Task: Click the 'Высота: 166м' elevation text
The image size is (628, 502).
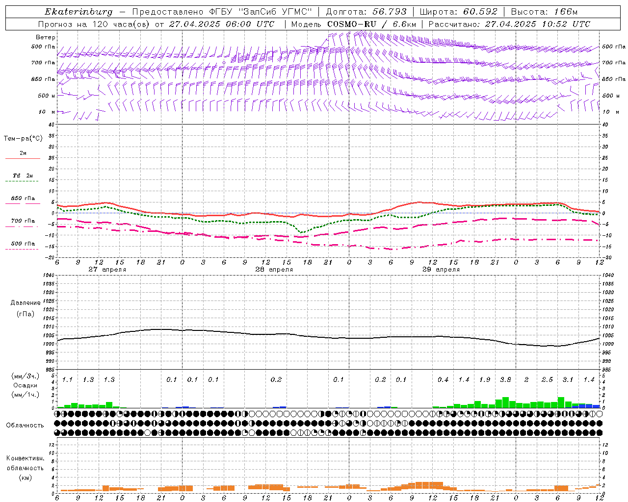Action: click(x=544, y=12)
